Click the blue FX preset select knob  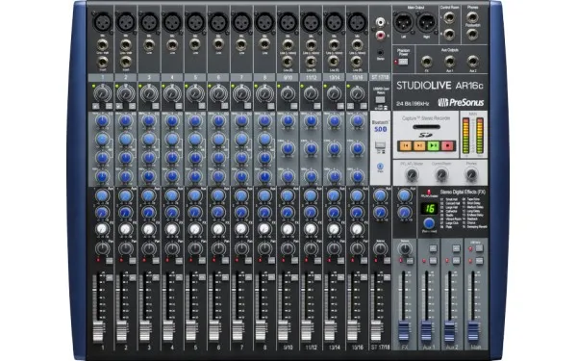coord(429,223)
